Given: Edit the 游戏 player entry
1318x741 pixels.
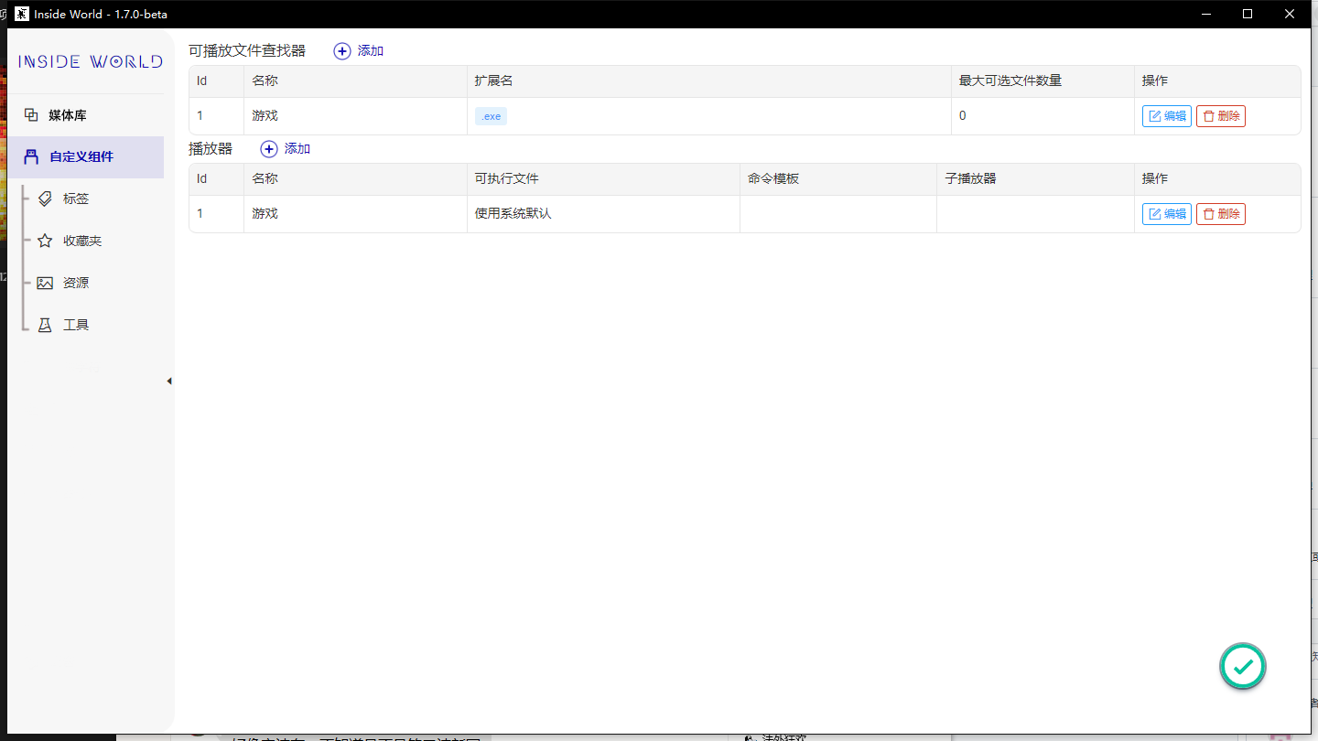Looking at the screenshot, I should tap(1166, 213).
